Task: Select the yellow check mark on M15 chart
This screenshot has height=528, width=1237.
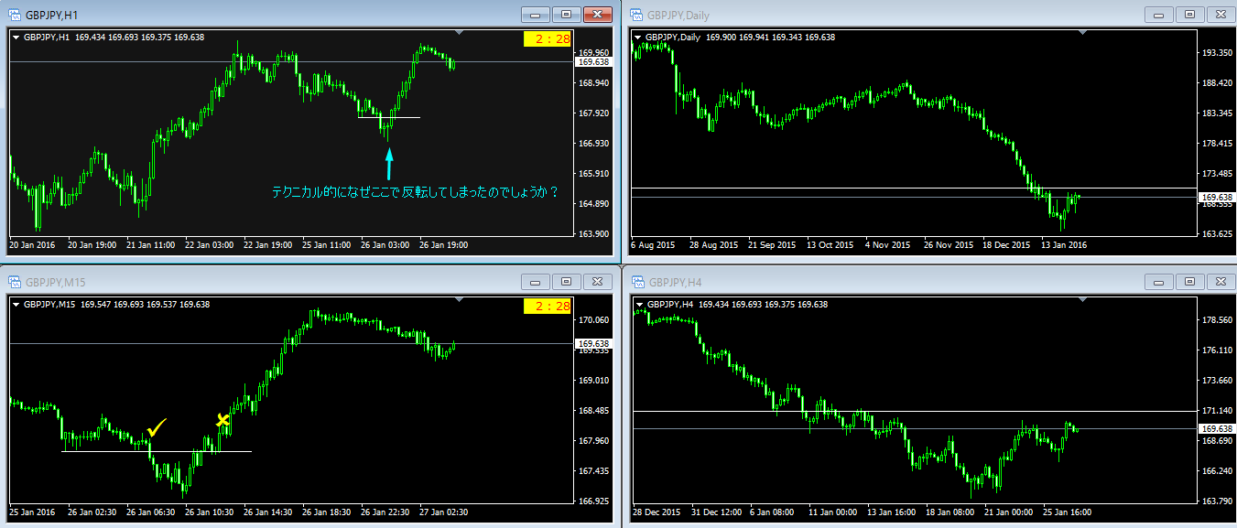Action: click(157, 427)
